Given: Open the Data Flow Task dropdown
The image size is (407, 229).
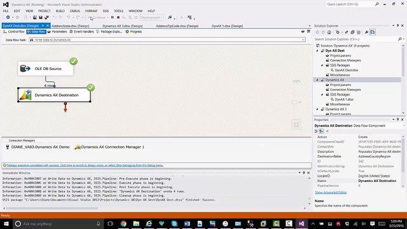Looking at the screenshot, I should 303,39.
